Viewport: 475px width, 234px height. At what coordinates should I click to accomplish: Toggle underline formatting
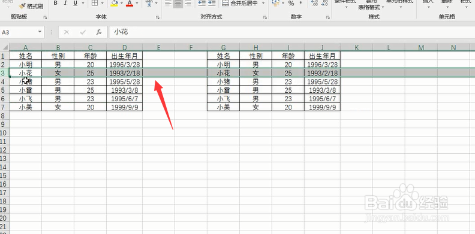tap(75, 3)
